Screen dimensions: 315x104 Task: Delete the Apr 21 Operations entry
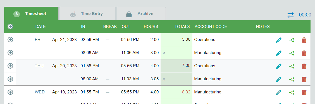304,40
